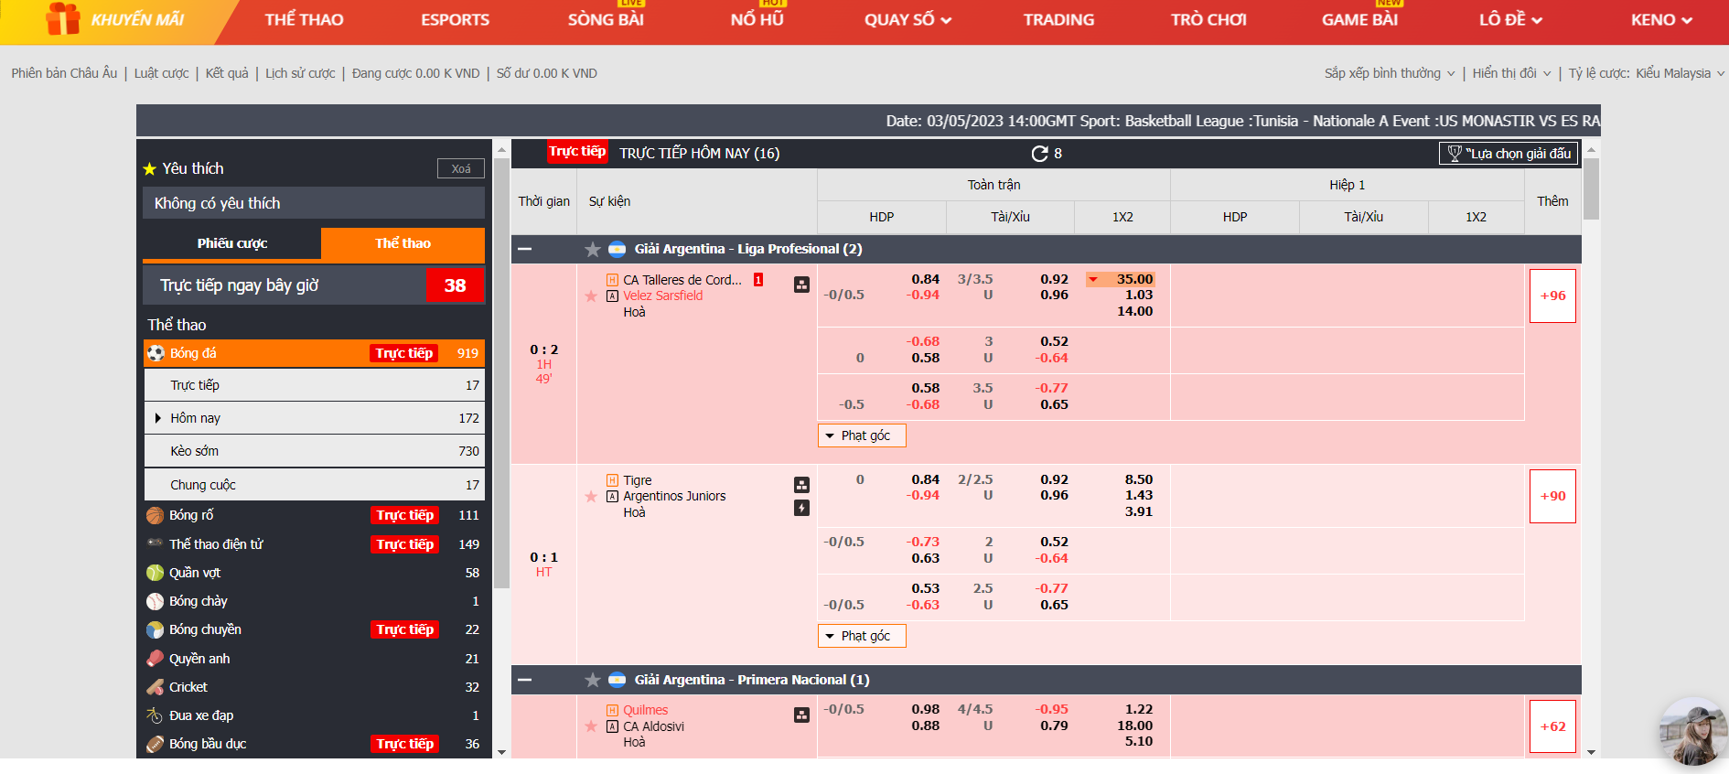The image size is (1729, 774).
Task: Click lightning icon for Tigre match
Action: (x=801, y=508)
